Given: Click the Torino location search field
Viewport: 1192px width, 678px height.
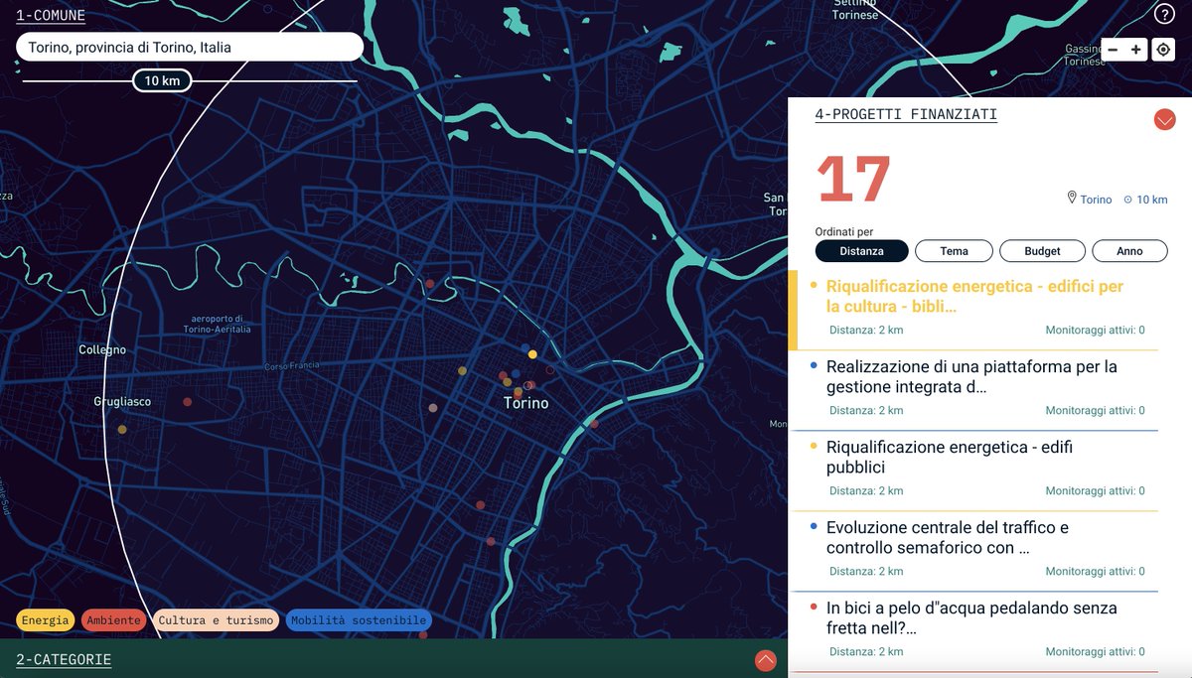Looking at the screenshot, I should (190, 47).
